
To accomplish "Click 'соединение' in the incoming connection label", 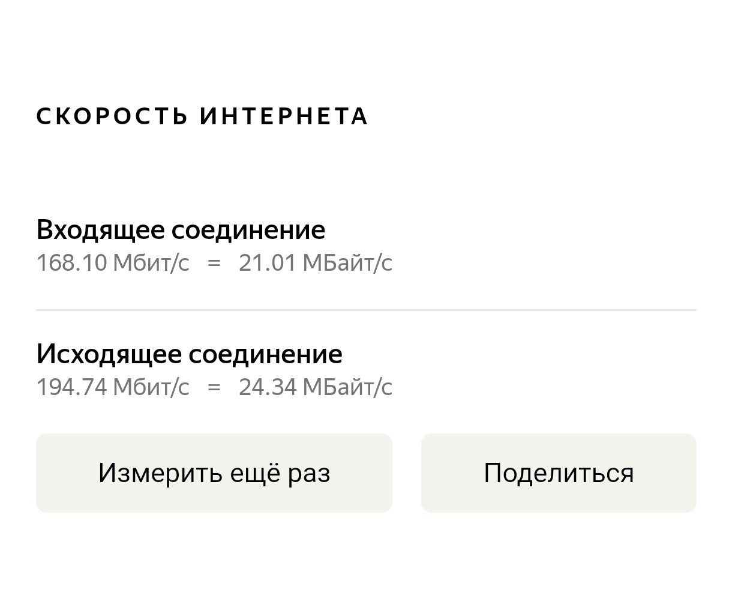I will coord(248,230).
